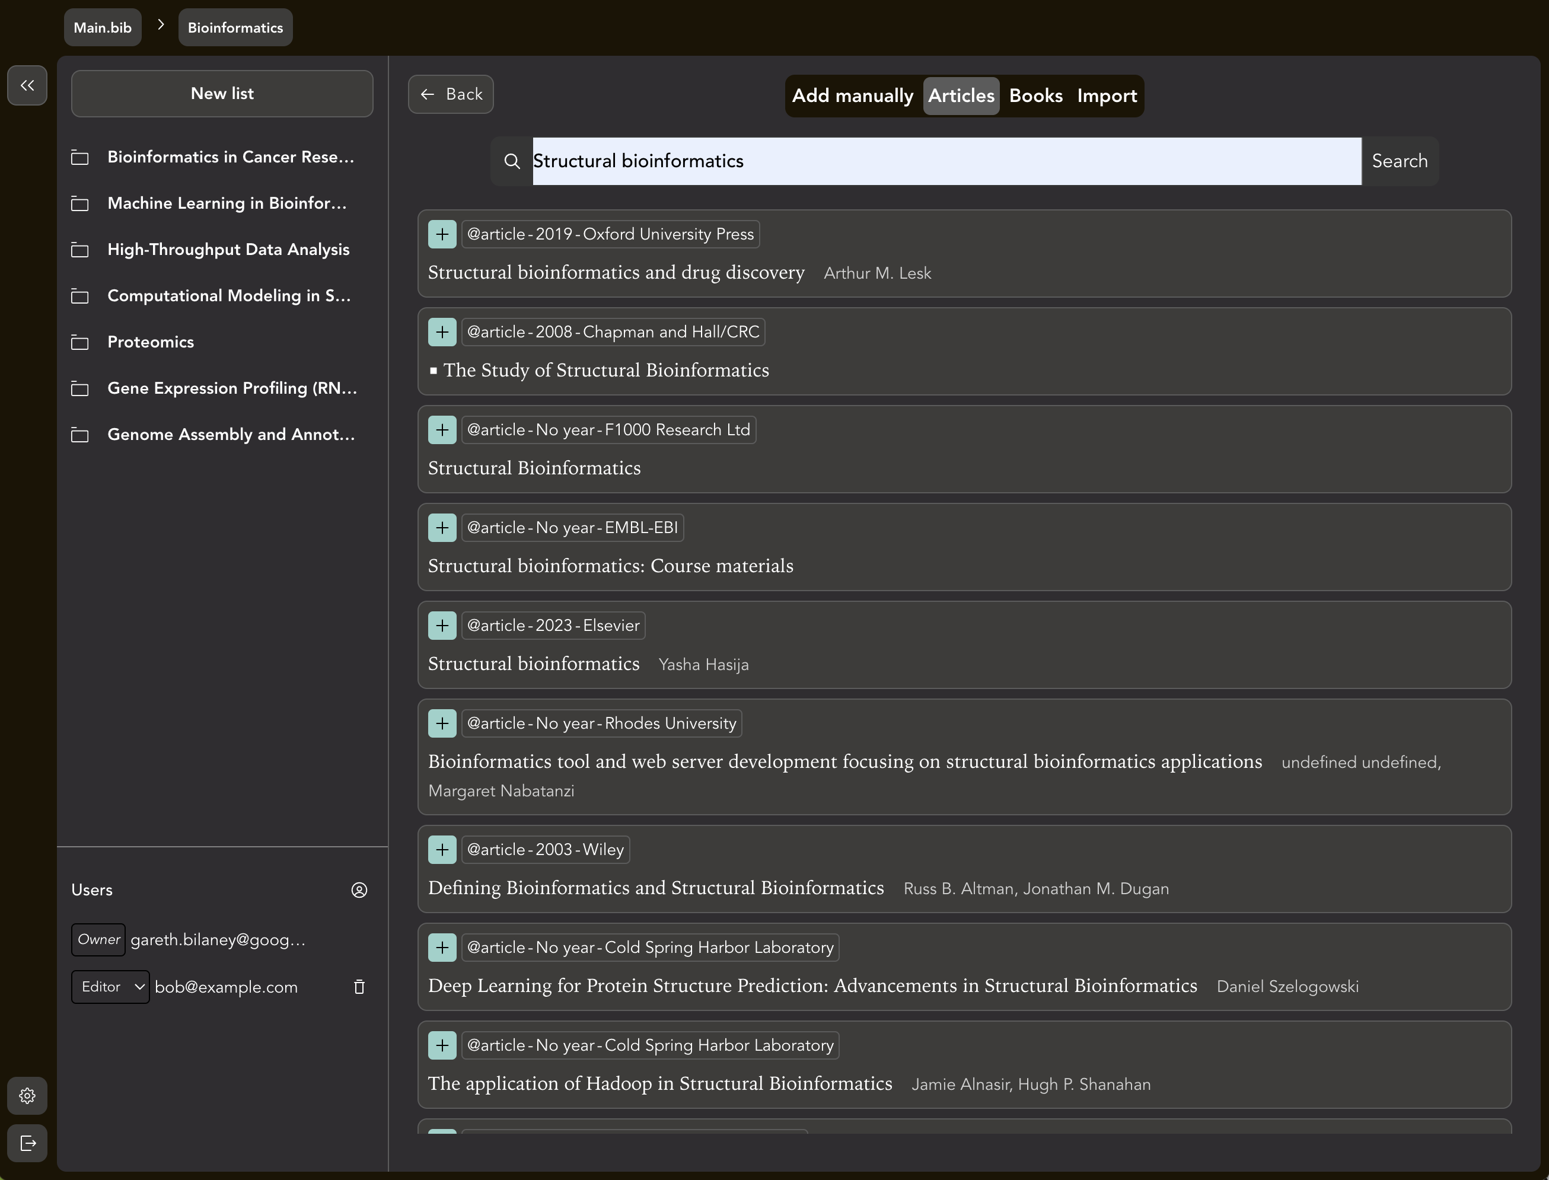
Task: Click the Search button
Action: 1400,161
